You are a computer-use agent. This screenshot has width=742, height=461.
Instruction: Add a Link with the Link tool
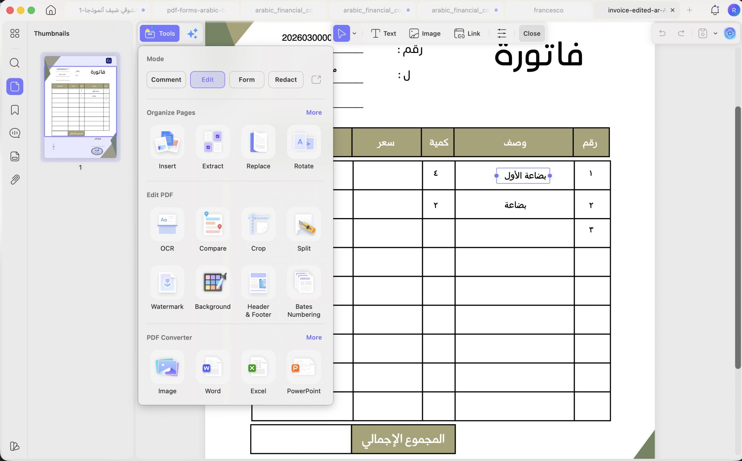coord(467,33)
